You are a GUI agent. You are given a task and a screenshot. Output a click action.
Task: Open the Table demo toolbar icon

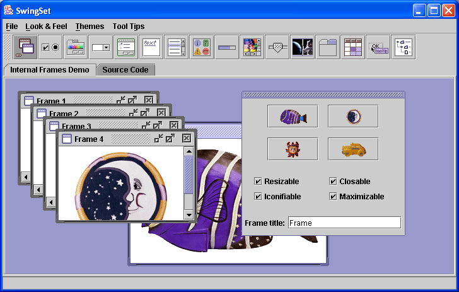coord(352,47)
